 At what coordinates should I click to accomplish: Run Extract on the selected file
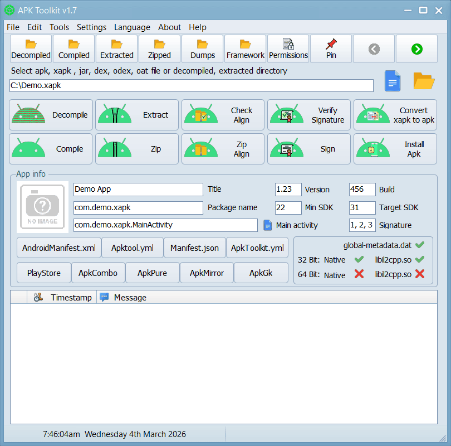(x=137, y=115)
